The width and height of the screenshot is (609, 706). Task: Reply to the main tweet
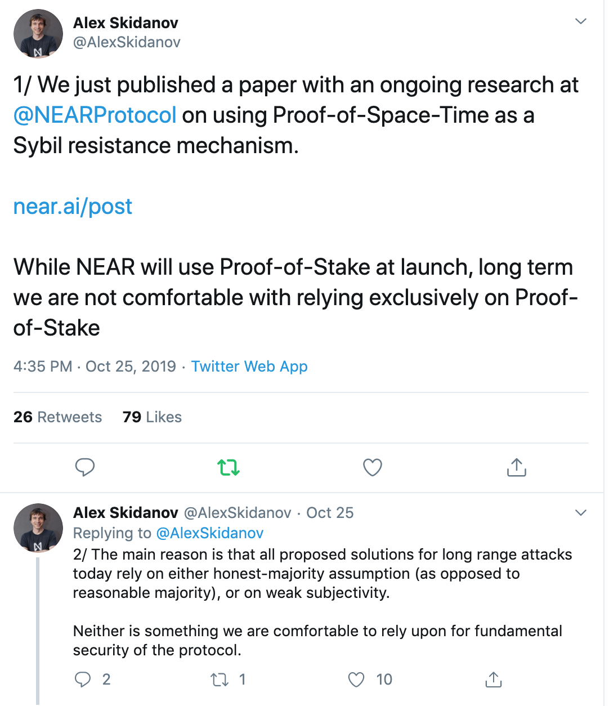coord(85,467)
